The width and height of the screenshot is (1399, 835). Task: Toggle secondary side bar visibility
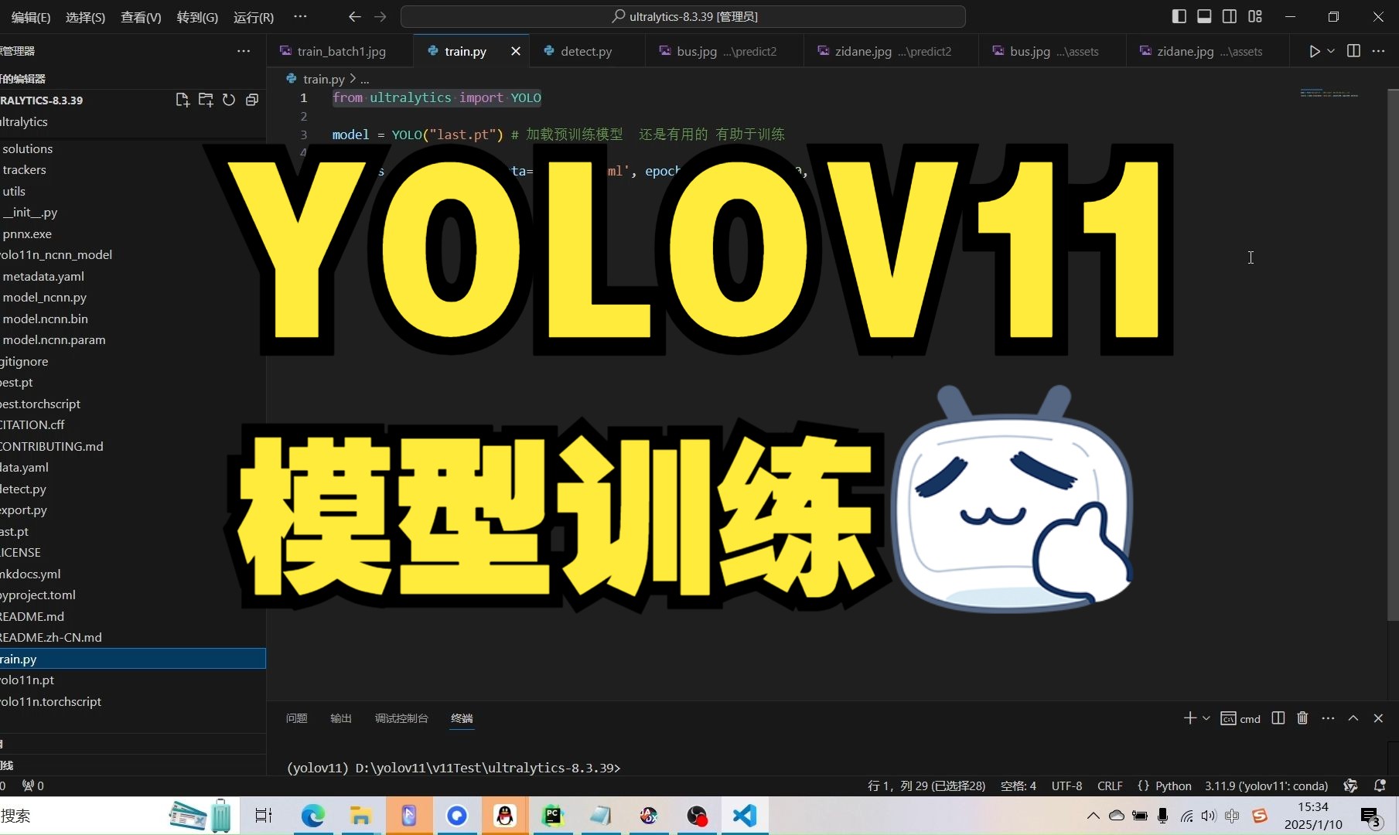tap(1230, 16)
